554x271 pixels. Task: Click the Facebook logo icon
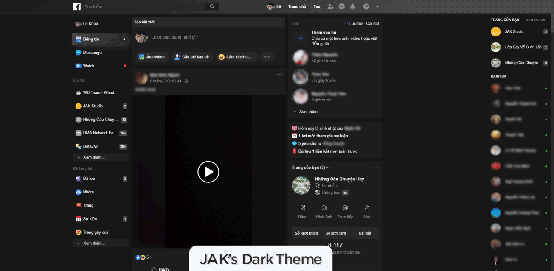click(x=77, y=6)
